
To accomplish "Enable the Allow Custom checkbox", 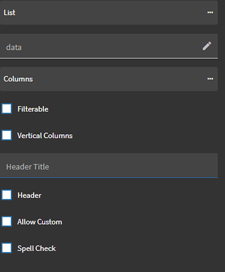I will pos(7,221).
